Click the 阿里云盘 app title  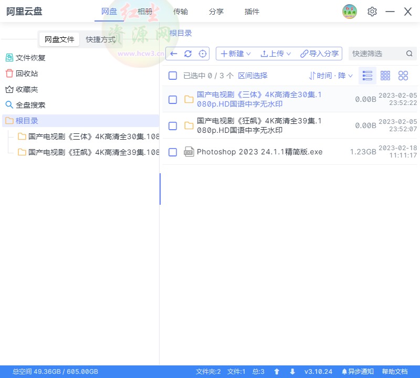pos(24,12)
